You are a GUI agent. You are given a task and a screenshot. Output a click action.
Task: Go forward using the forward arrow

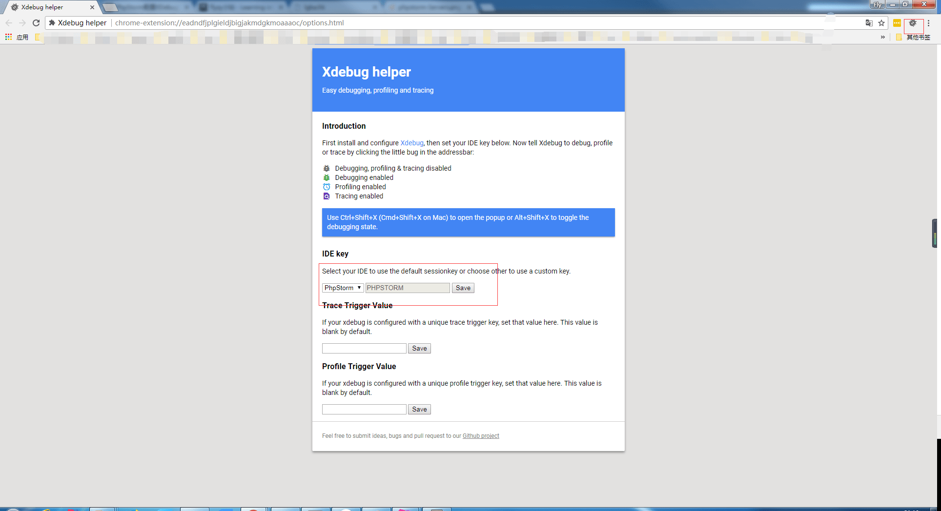coord(22,23)
